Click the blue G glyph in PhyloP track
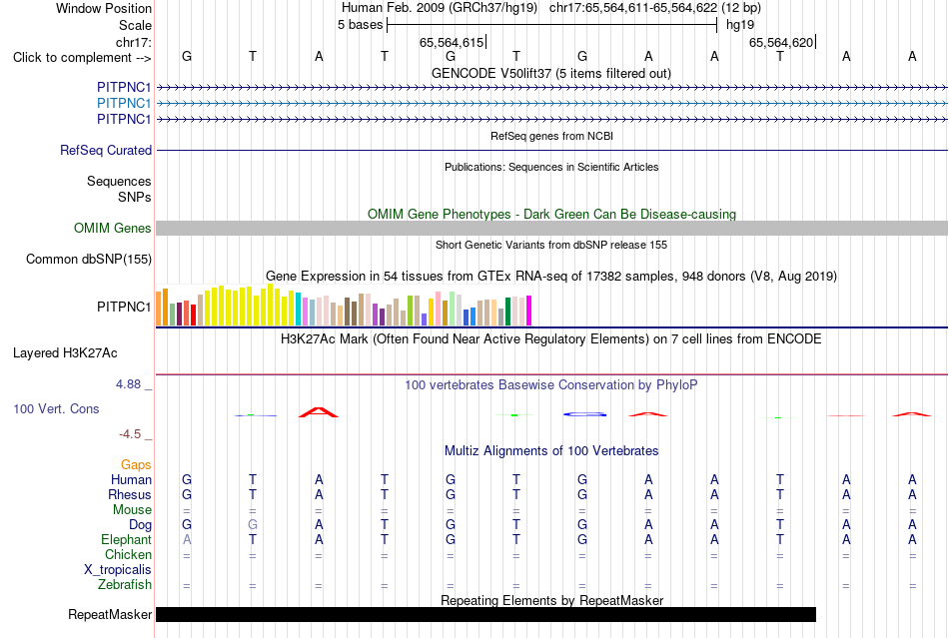This screenshot has width=949, height=638. (x=584, y=414)
